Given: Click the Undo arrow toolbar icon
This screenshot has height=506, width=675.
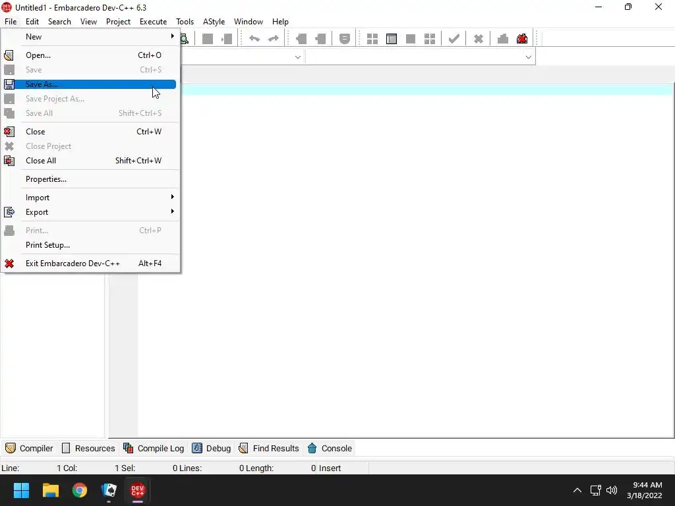Looking at the screenshot, I should coord(254,39).
